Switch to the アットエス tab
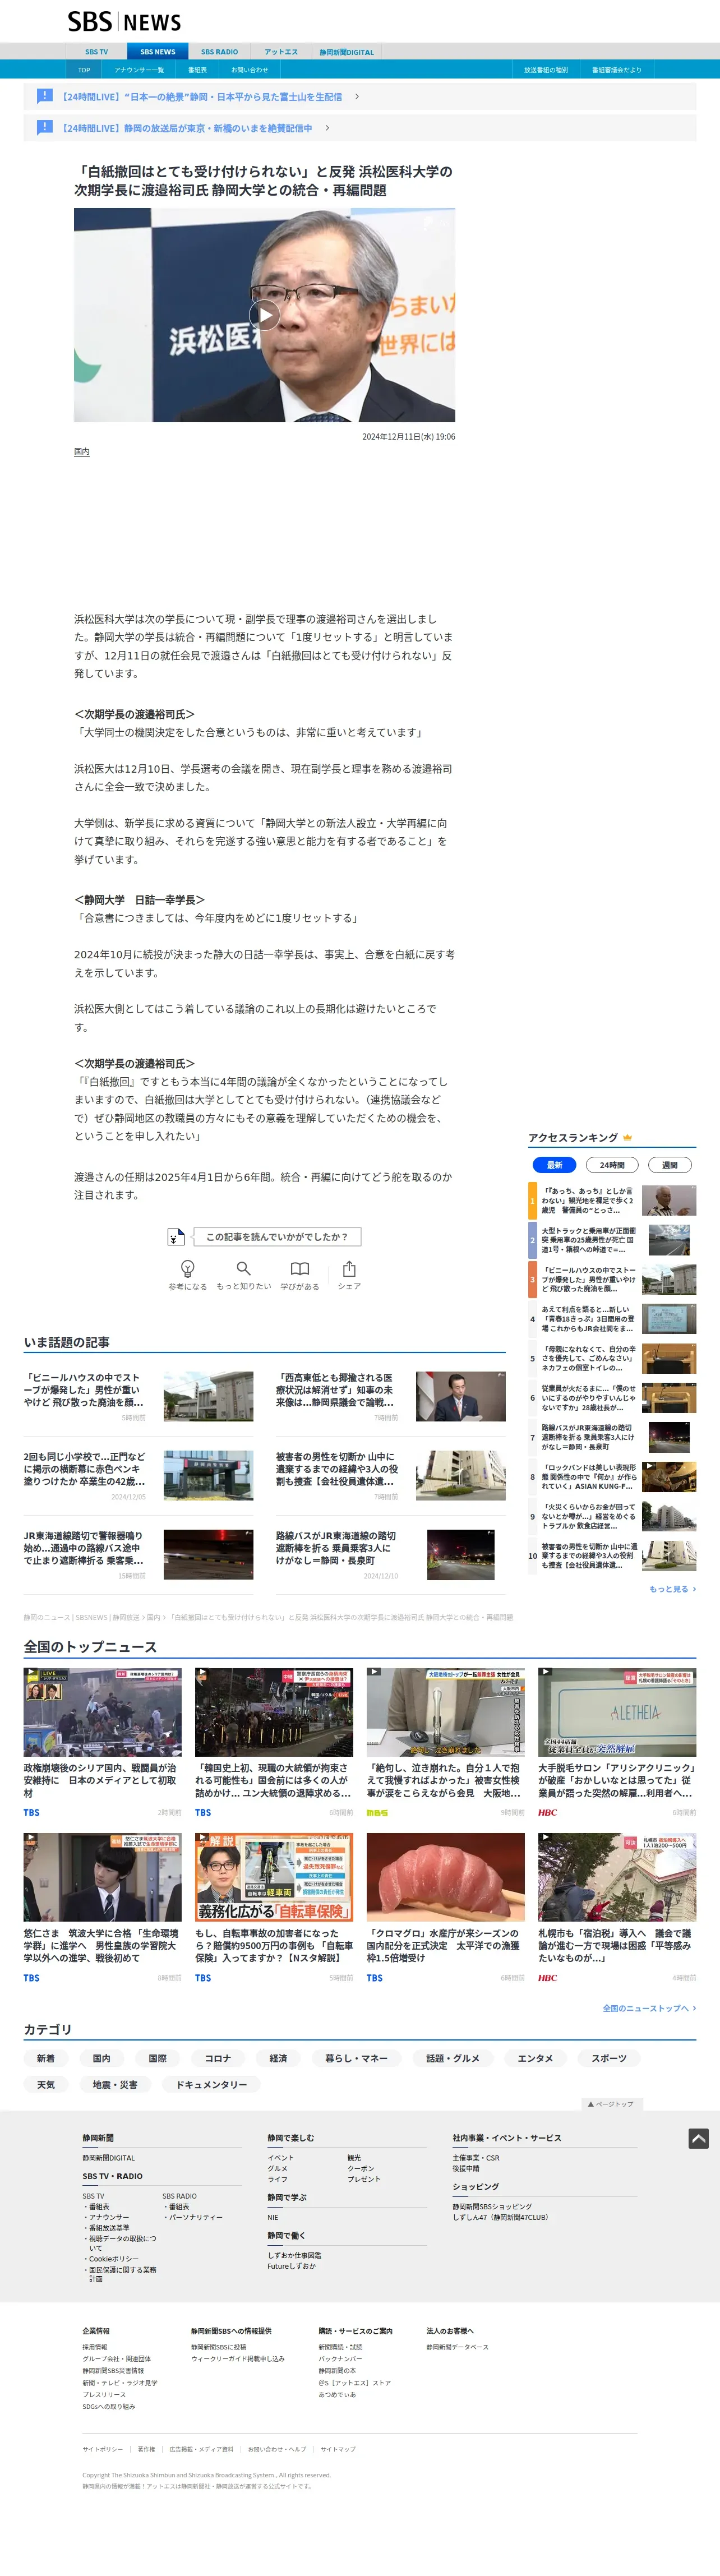The width and height of the screenshot is (720, 2576). click(x=281, y=52)
